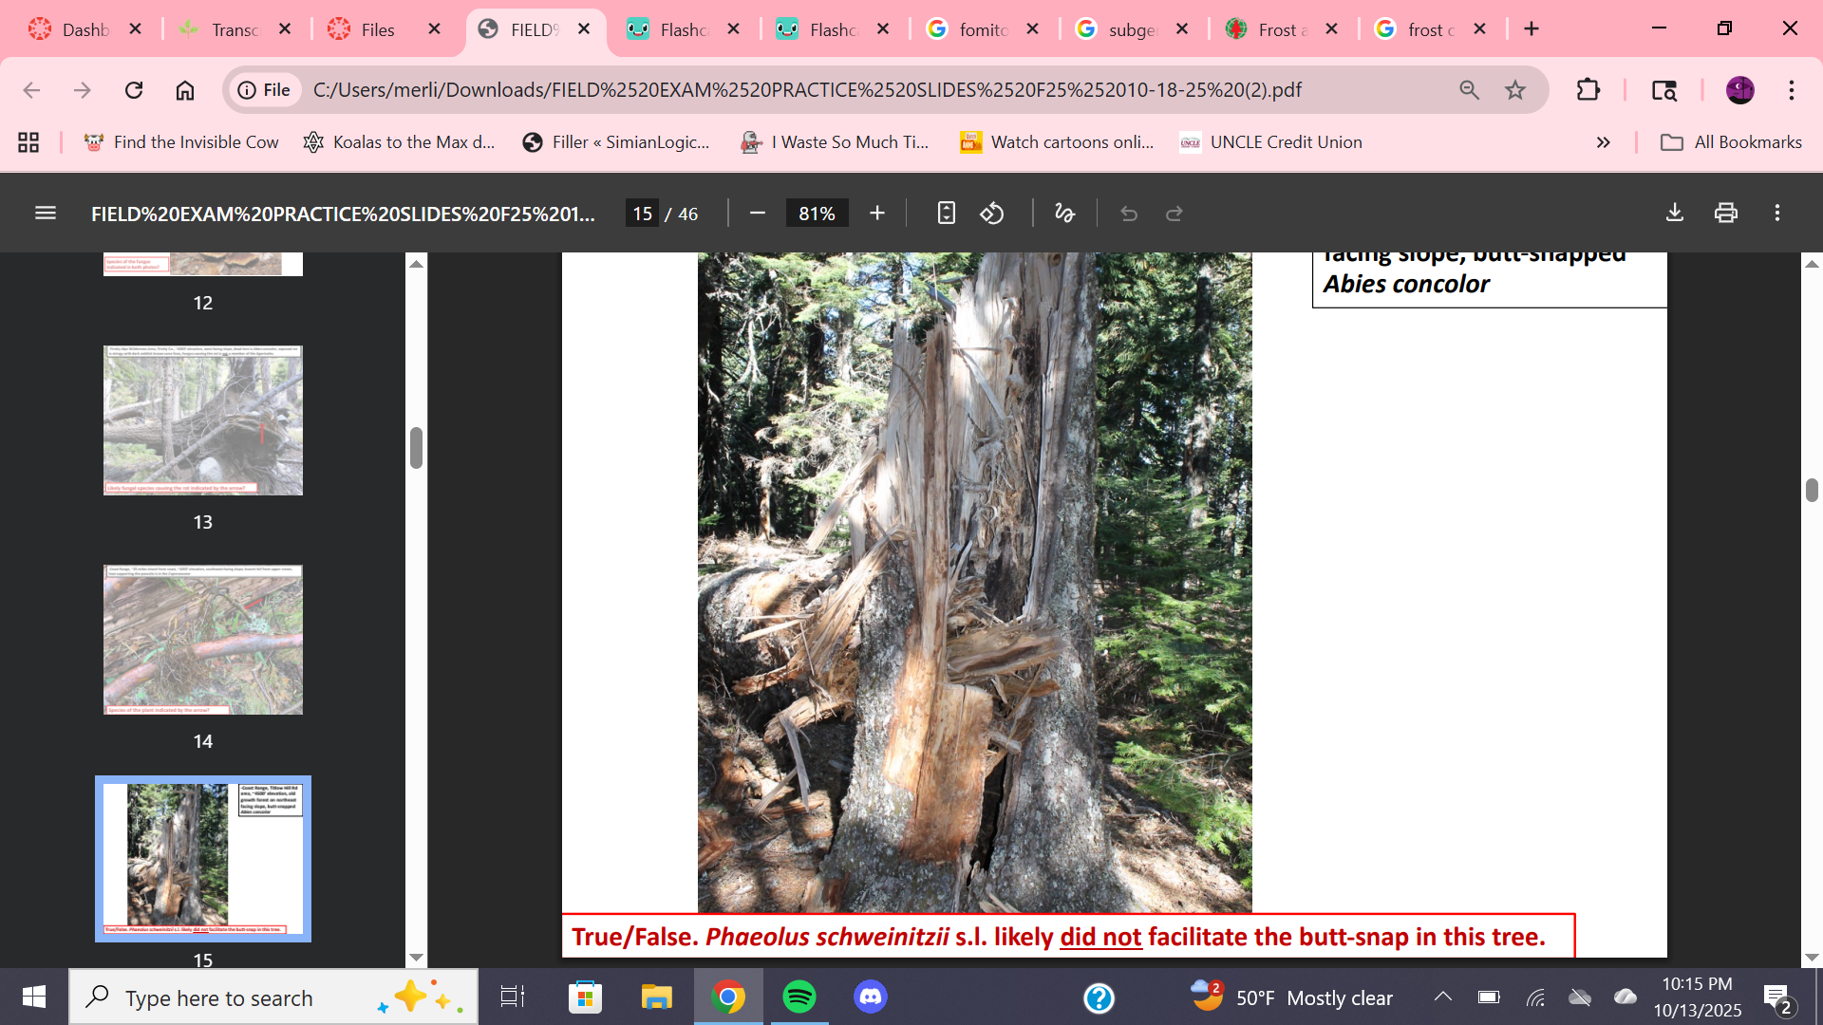Expand the hidden bookmarks chevron
This screenshot has height=1025, width=1823.
pos(1604,142)
